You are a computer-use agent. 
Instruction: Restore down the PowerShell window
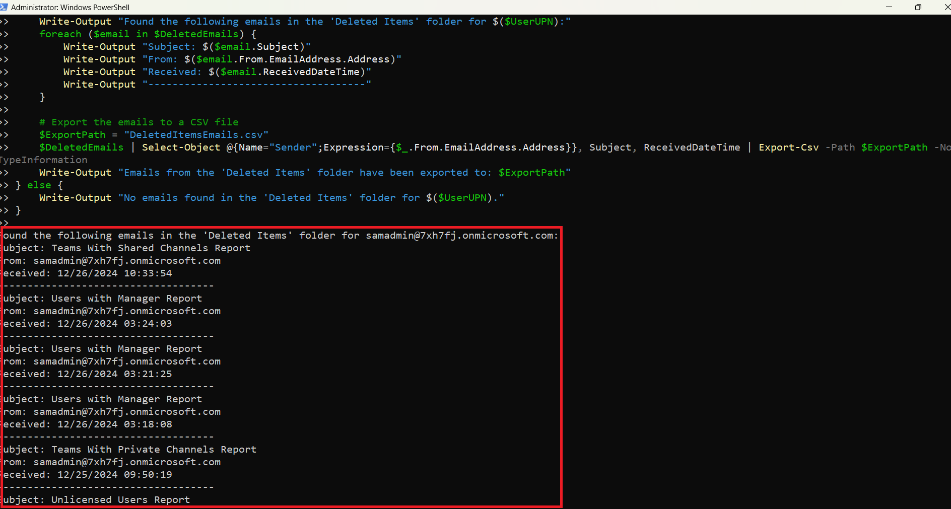tap(918, 7)
